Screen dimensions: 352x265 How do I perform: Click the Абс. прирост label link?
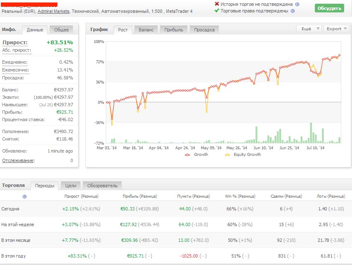click(17, 50)
